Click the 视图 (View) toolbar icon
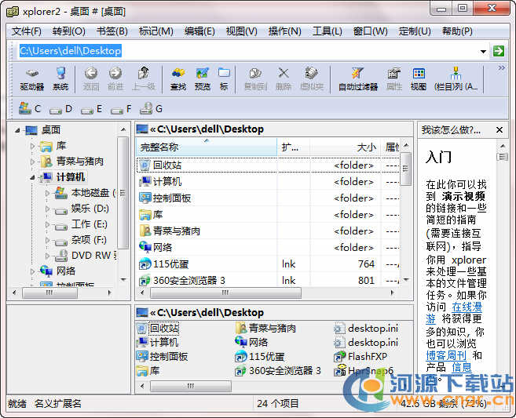This screenshot has width=516, height=418. tap(419, 79)
